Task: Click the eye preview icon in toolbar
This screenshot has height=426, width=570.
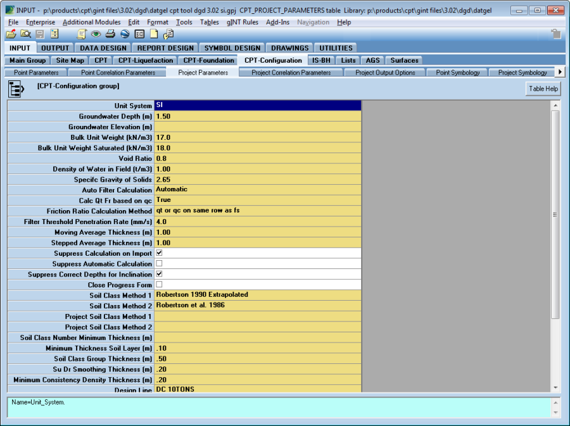Action: pyautogui.click(x=96, y=34)
